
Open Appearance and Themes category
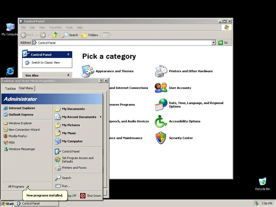point(108,71)
